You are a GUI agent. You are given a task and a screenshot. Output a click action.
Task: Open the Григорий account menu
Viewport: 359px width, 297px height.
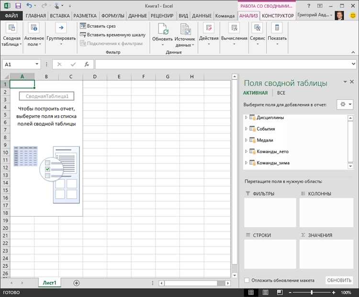click(x=315, y=15)
